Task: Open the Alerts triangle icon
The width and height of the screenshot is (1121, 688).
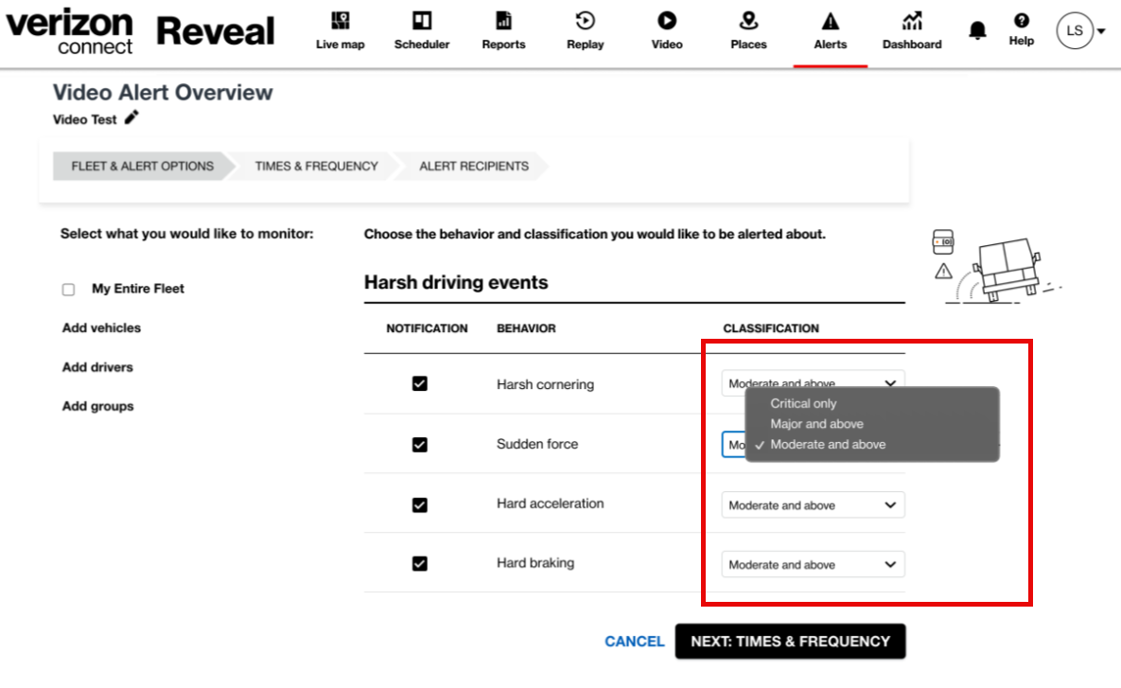Action: click(x=830, y=21)
